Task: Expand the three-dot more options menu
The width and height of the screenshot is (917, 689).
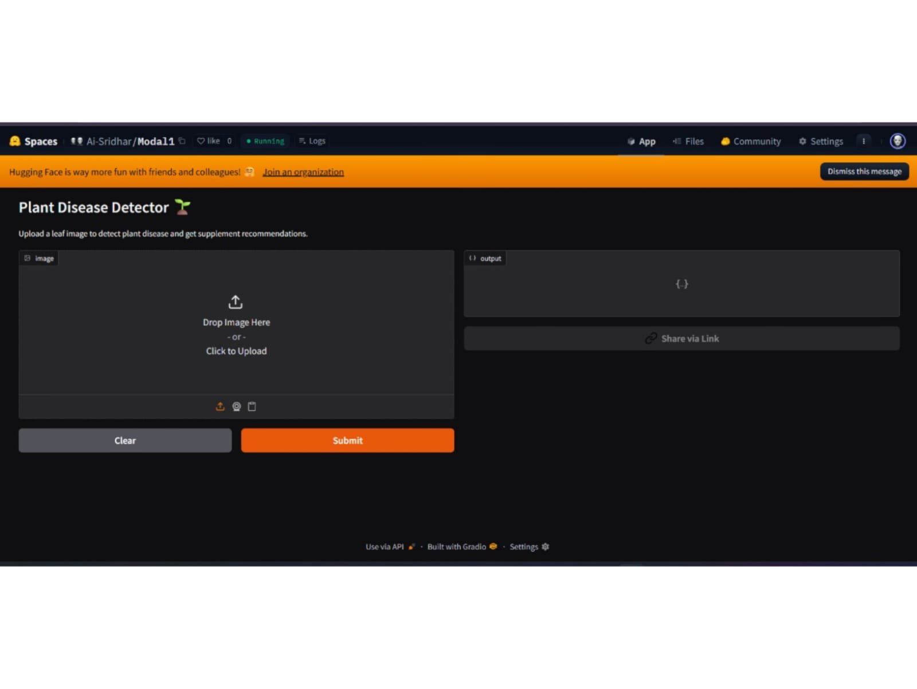Action: [x=864, y=142]
